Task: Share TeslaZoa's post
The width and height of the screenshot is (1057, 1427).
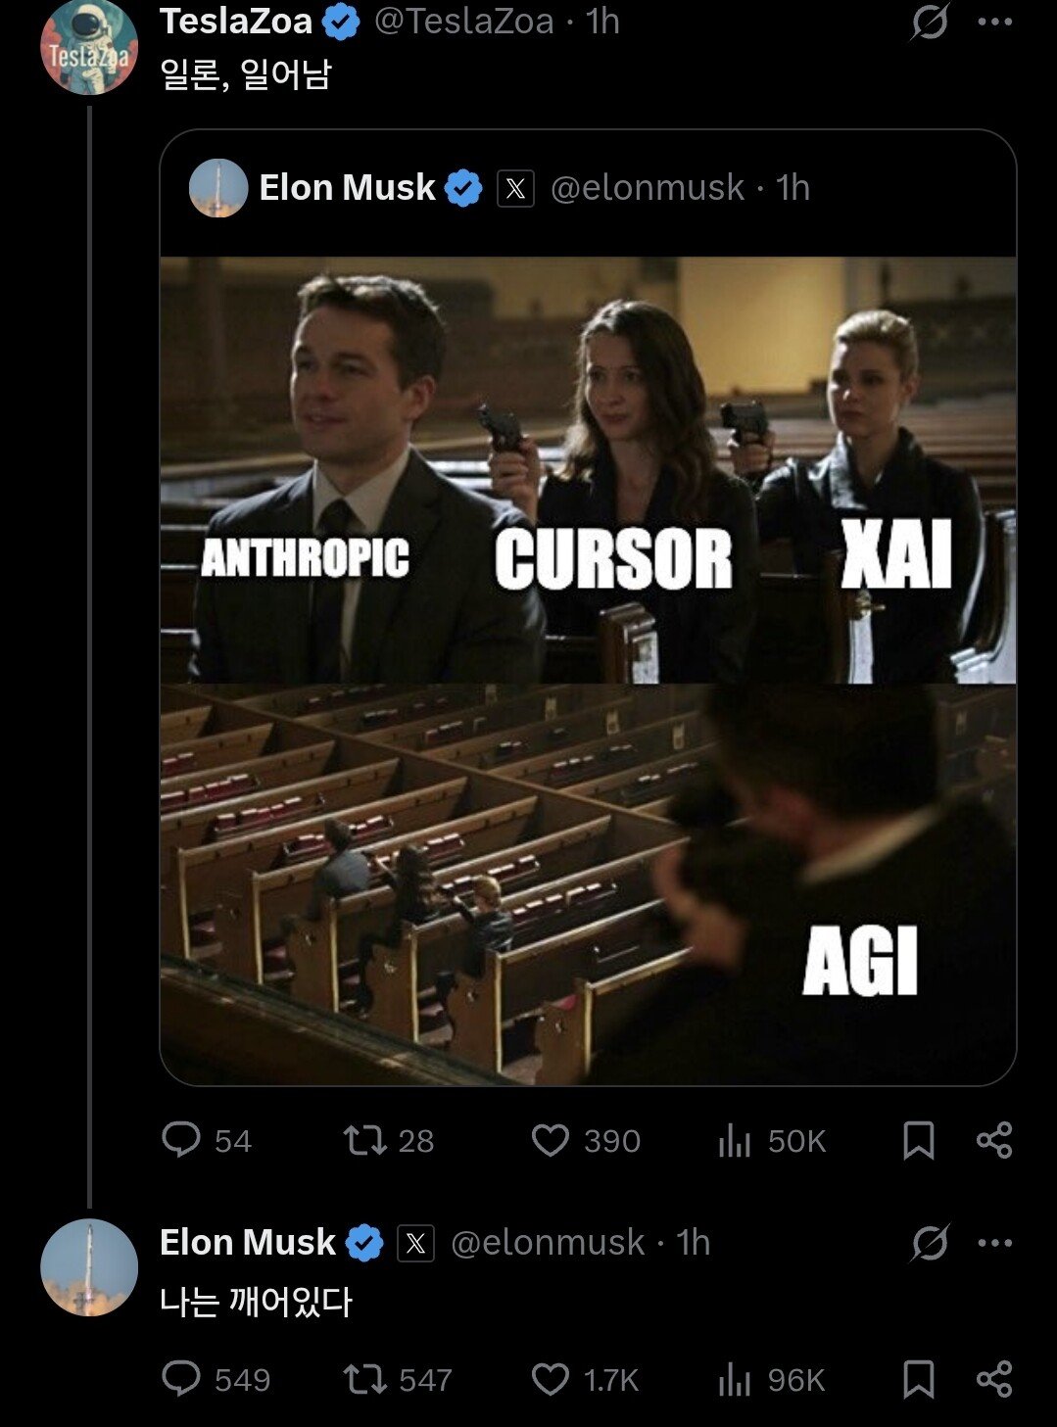Action: pos(994,1140)
